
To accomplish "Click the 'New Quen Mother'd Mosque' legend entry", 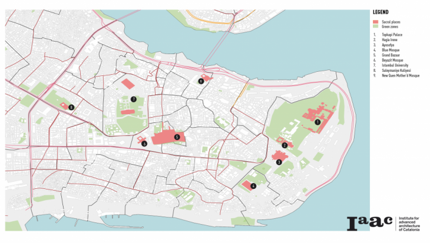I will (401, 76).
